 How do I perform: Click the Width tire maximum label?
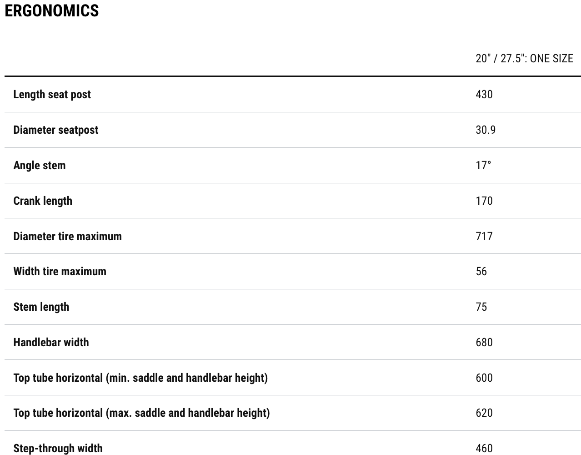[60, 271]
